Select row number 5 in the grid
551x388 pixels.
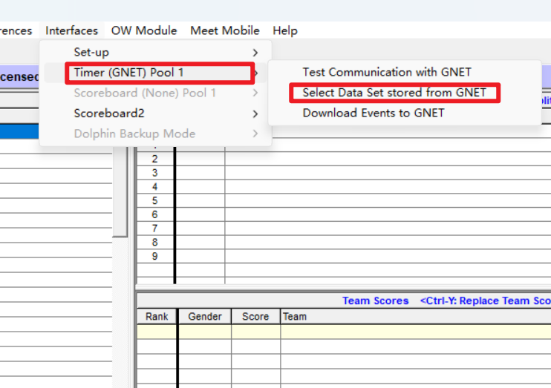[x=154, y=201]
